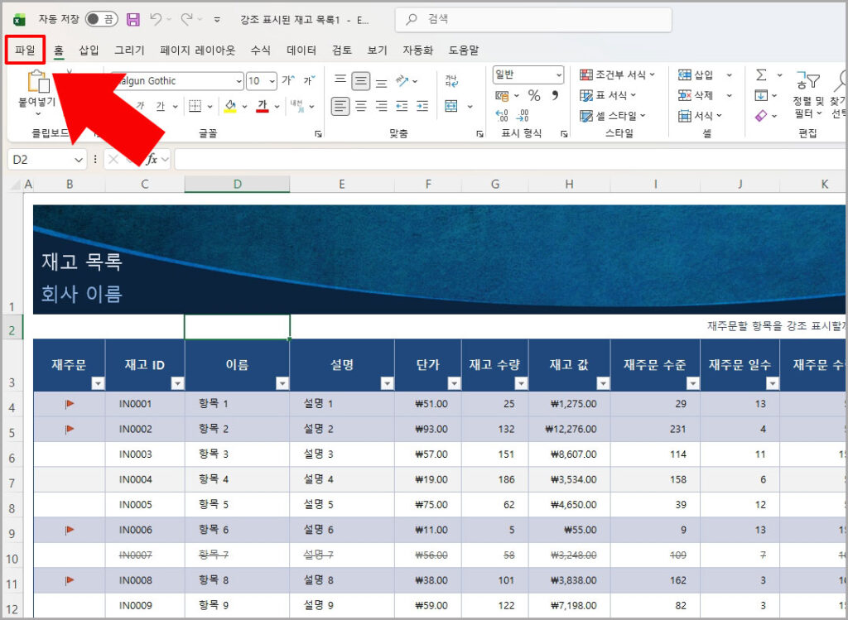Click the comma style icon

(x=555, y=95)
